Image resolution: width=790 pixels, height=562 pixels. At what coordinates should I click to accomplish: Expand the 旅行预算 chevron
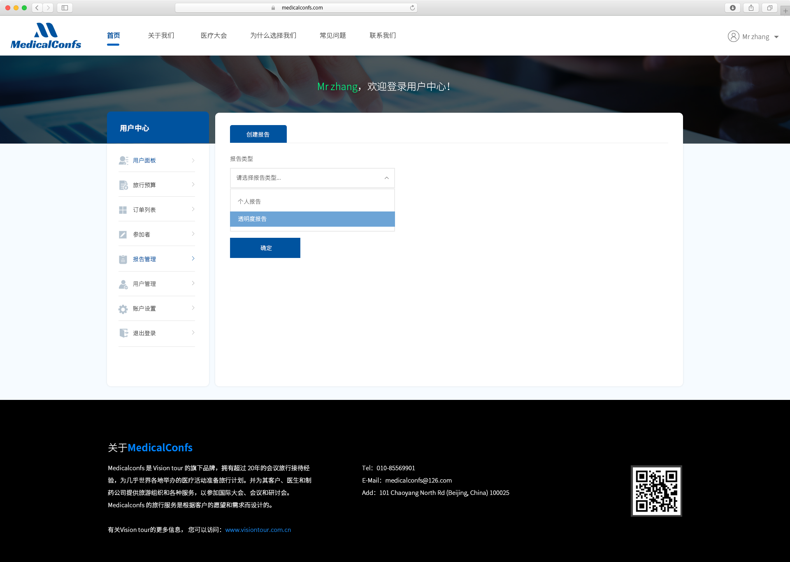193,184
